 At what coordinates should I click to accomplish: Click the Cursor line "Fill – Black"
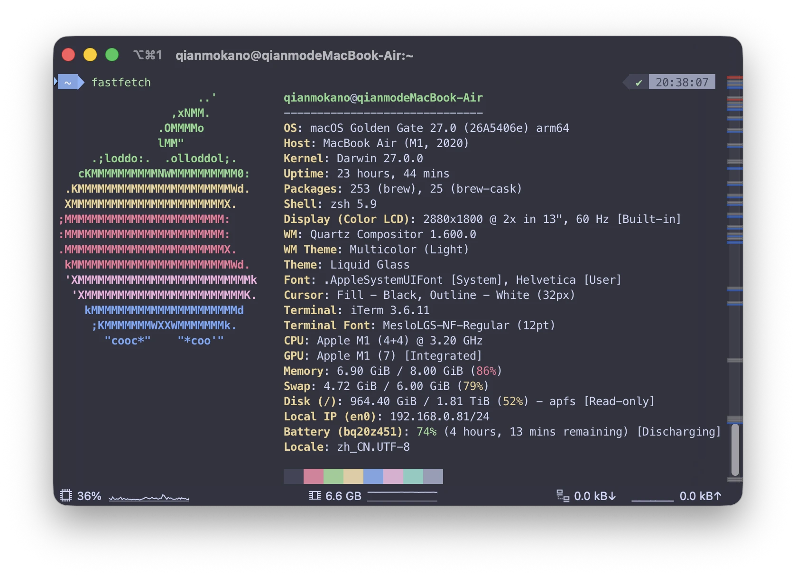pyautogui.click(x=377, y=295)
